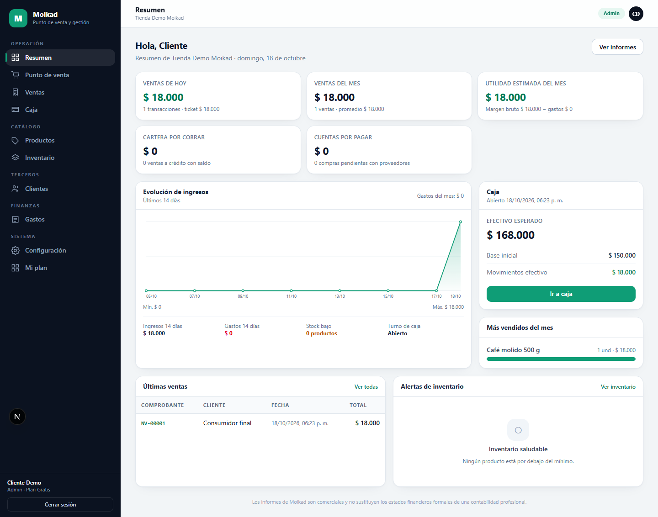The image size is (658, 517).
Task: Click the green Ir a caja button
Action: 561,294
